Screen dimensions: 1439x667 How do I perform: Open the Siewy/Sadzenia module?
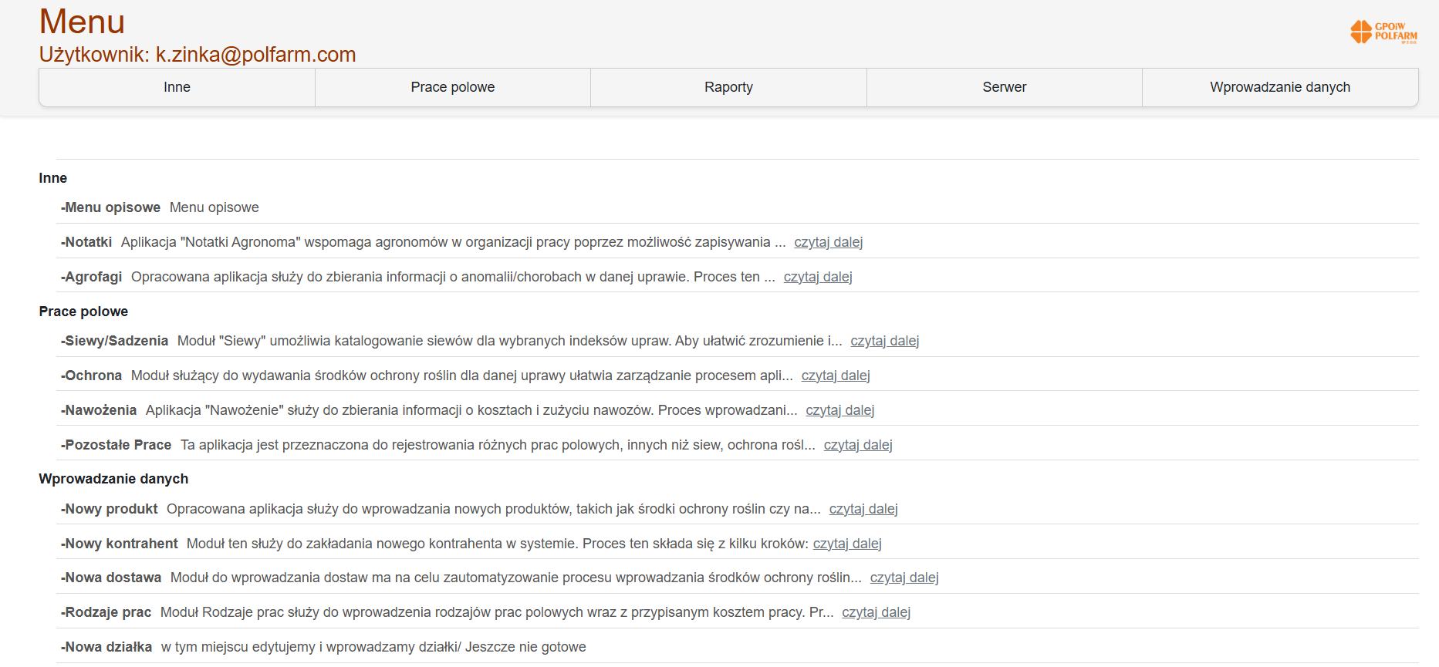(x=116, y=341)
